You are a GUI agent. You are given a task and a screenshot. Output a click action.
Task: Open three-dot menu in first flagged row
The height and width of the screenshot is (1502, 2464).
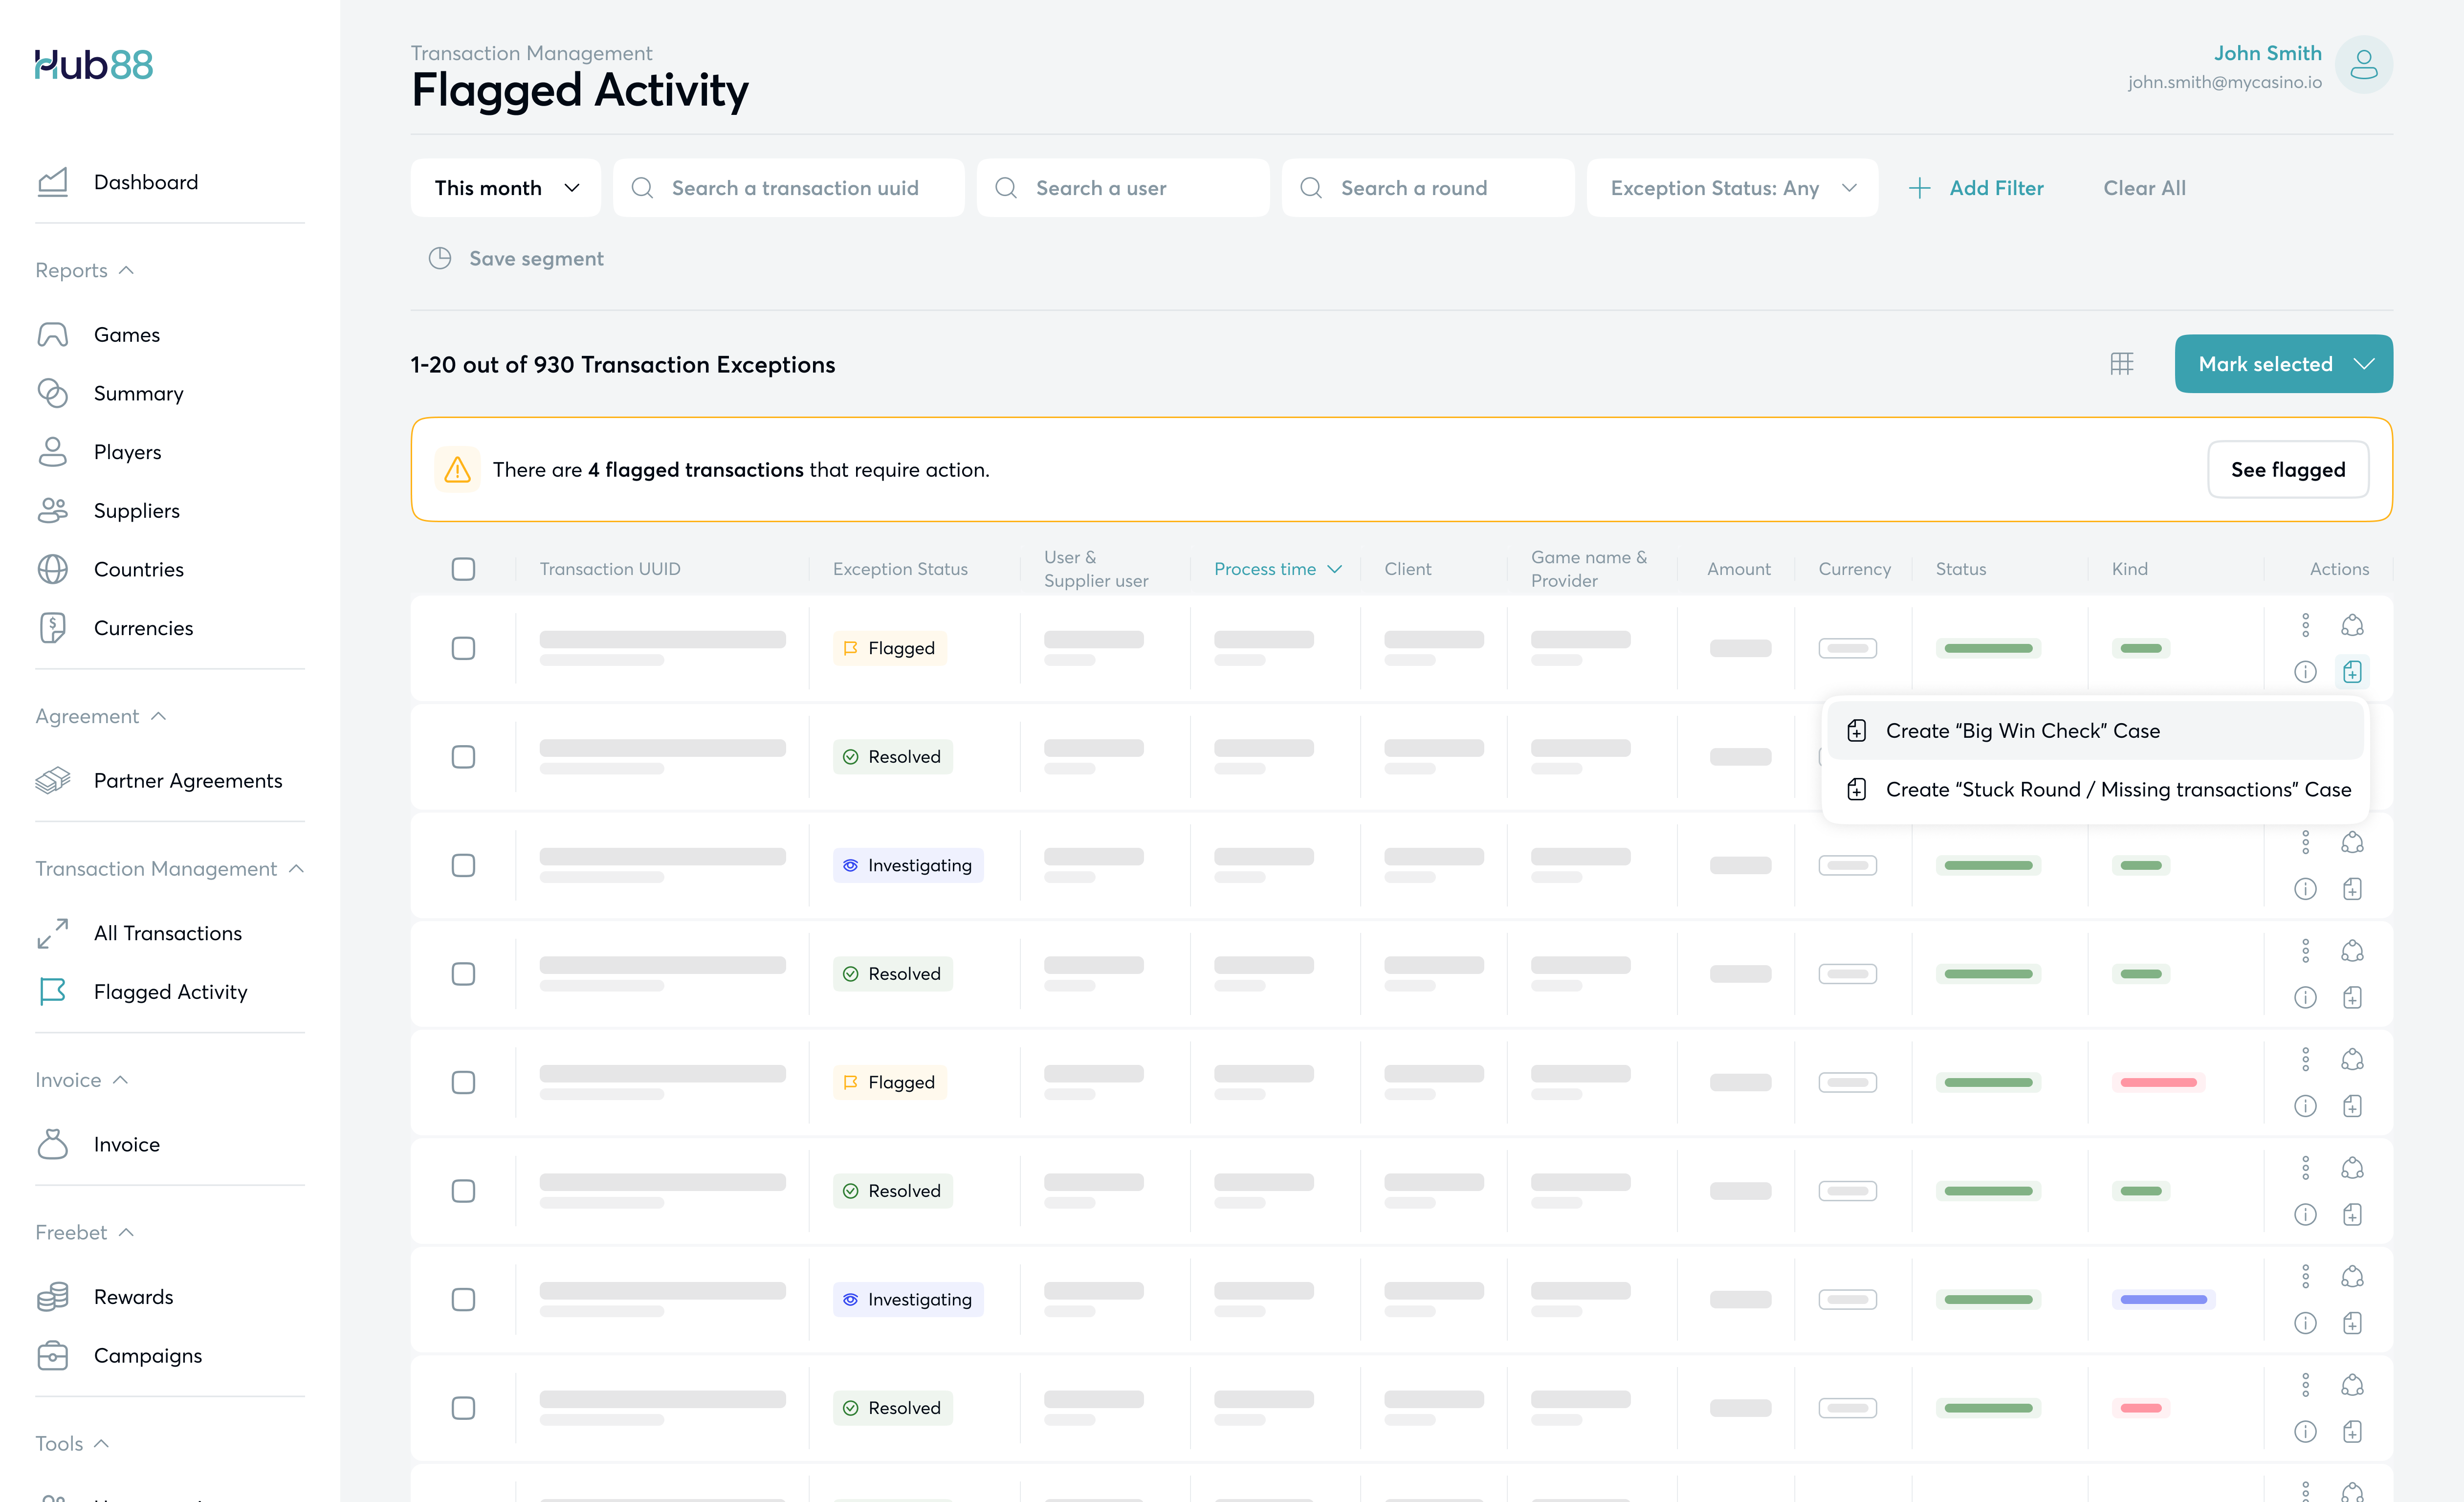tap(2305, 625)
